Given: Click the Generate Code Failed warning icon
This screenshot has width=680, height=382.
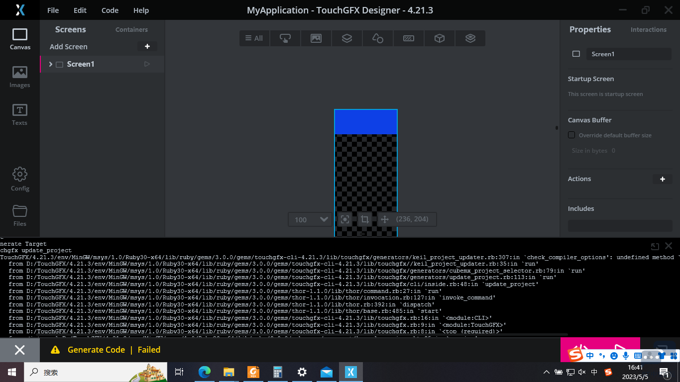Looking at the screenshot, I should pyautogui.click(x=55, y=350).
